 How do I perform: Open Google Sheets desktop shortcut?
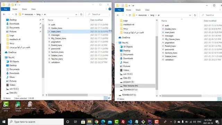(x=18, y=107)
